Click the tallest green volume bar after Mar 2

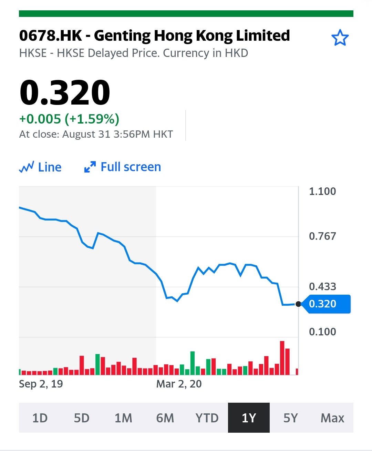[193, 363]
